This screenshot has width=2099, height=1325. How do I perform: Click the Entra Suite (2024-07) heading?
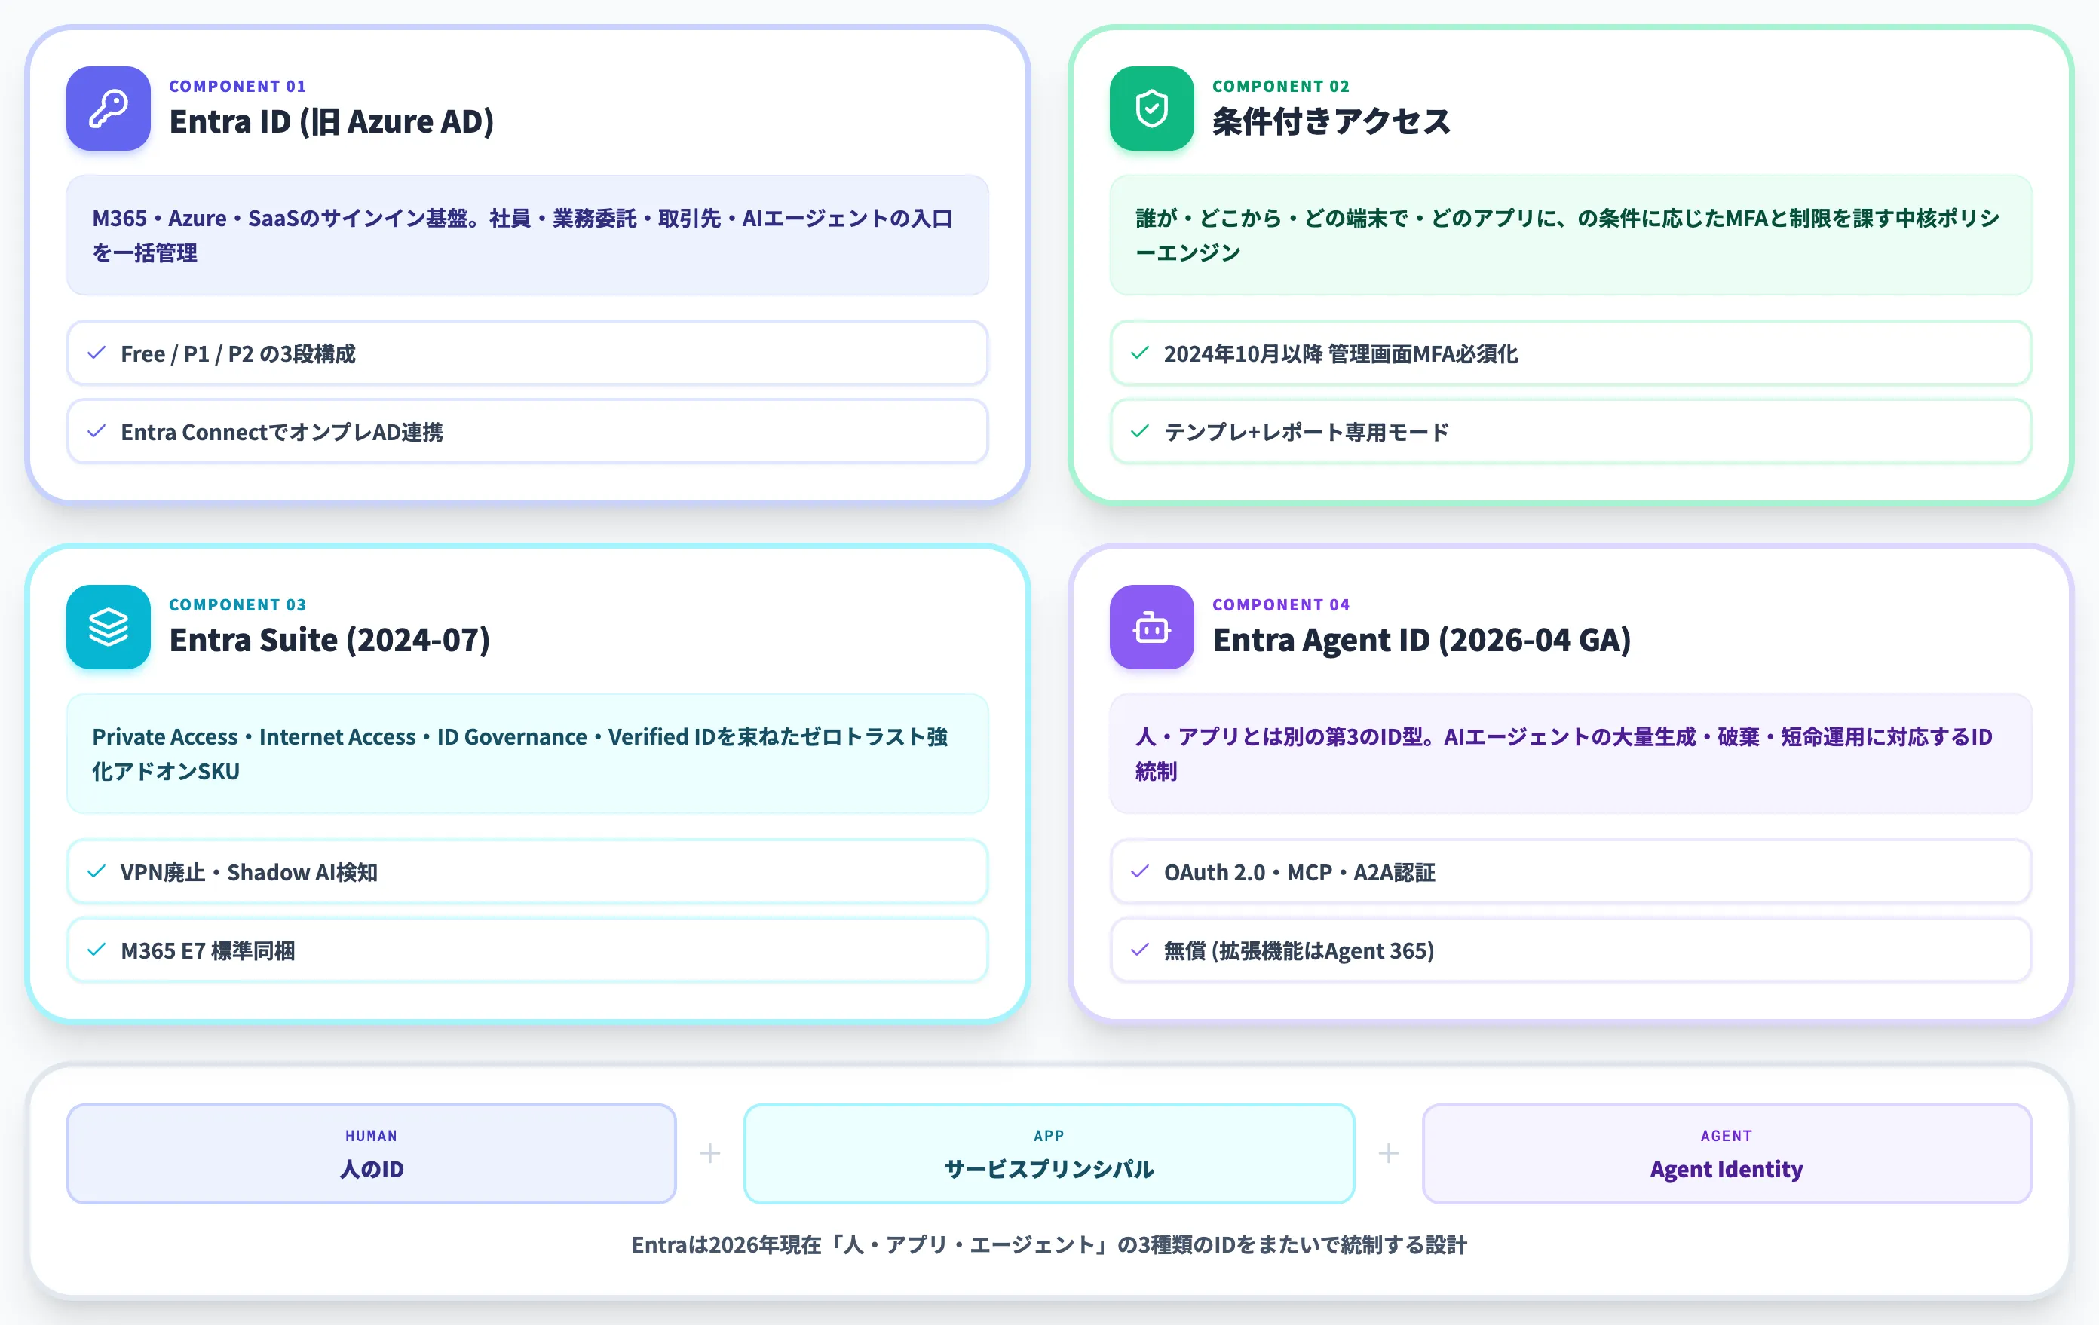click(x=329, y=641)
